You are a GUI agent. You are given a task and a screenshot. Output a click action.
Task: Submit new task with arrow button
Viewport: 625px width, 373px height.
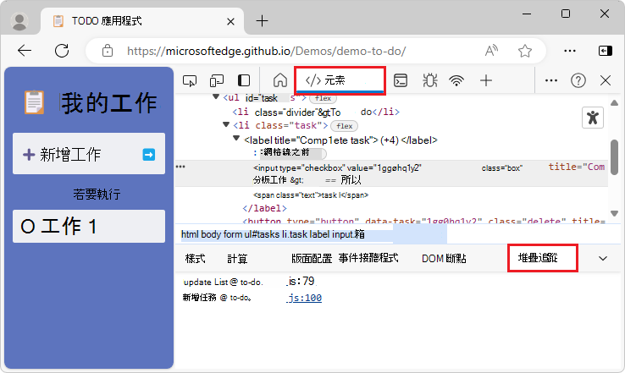point(149,155)
